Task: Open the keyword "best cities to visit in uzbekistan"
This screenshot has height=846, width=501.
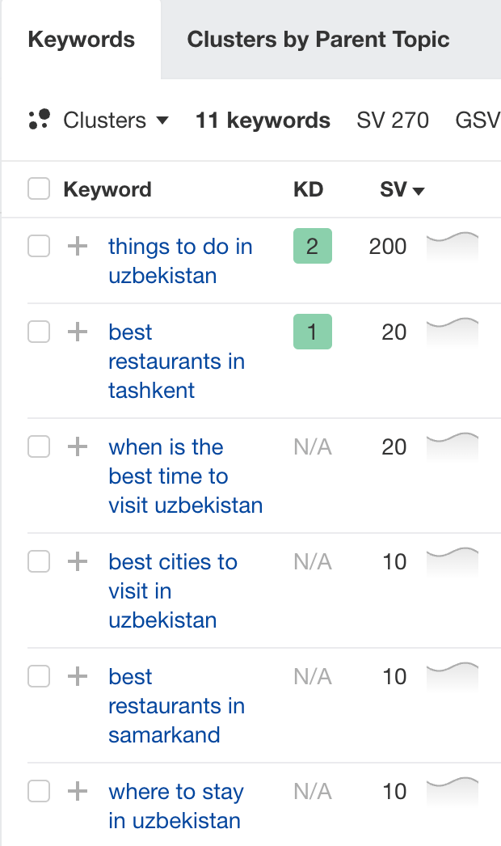Action: pyautogui.click(x=173, y=590)
